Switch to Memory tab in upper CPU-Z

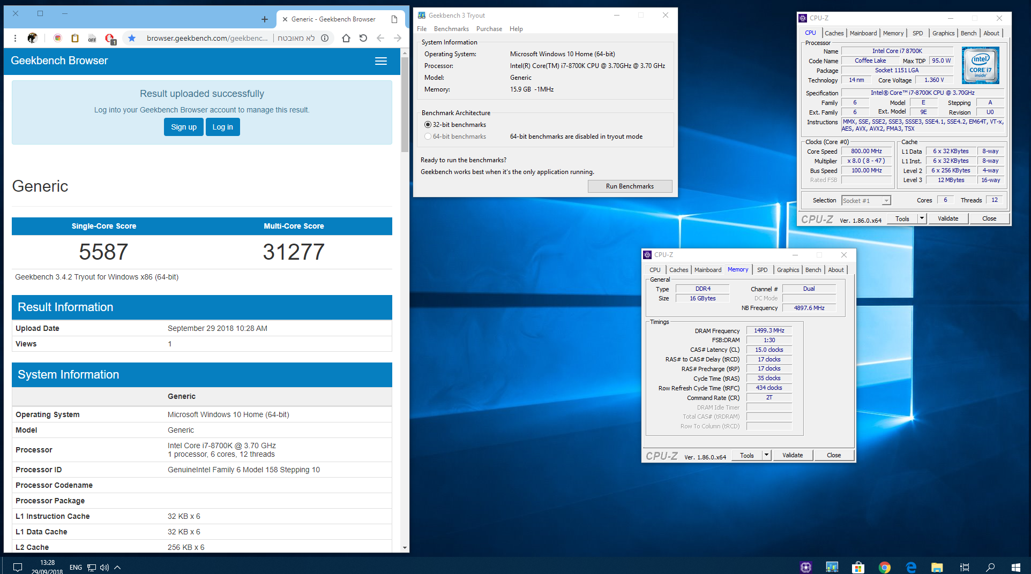pos(893,33)
